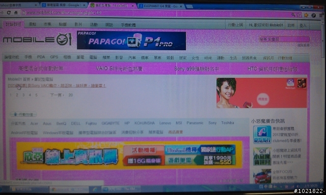This screenshot has width=326, height=195.
Task: Filter by HP brand
Action: (x=127, y=123)
